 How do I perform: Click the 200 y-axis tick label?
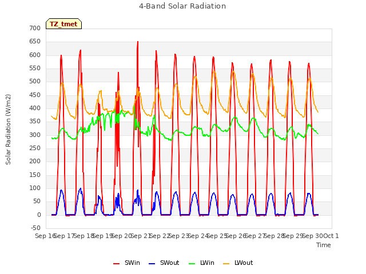(35, 161)
